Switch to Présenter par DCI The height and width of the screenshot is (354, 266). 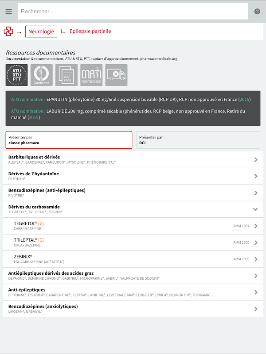tap(198, 140)
